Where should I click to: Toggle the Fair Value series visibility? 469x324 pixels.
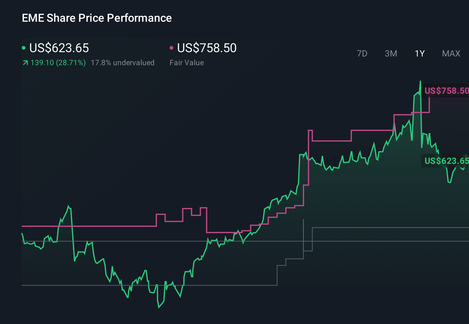coord(207,48)
